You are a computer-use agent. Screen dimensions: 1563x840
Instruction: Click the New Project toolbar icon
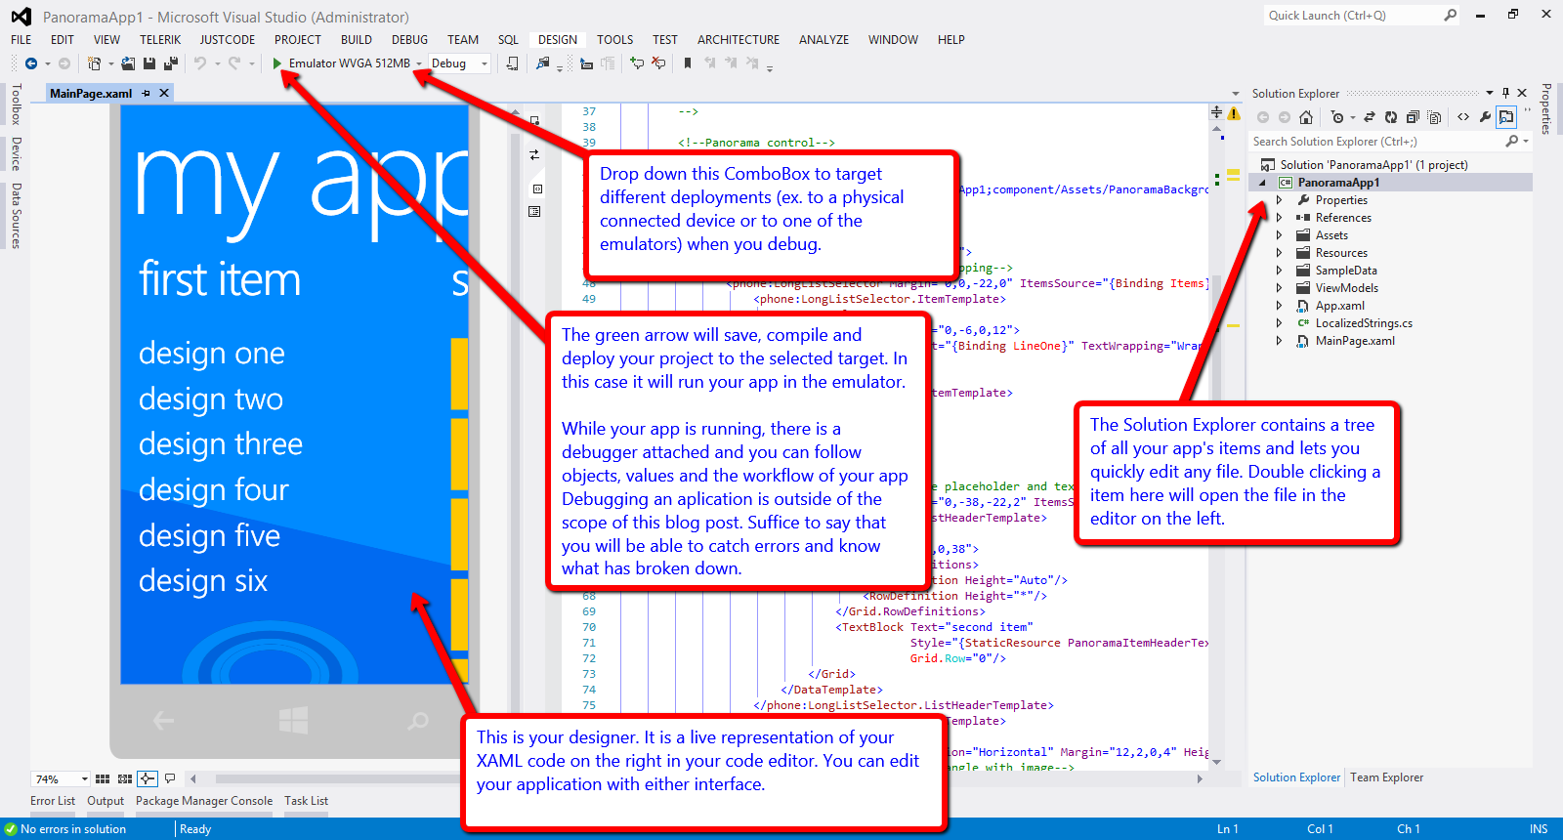tap(94, 63)
